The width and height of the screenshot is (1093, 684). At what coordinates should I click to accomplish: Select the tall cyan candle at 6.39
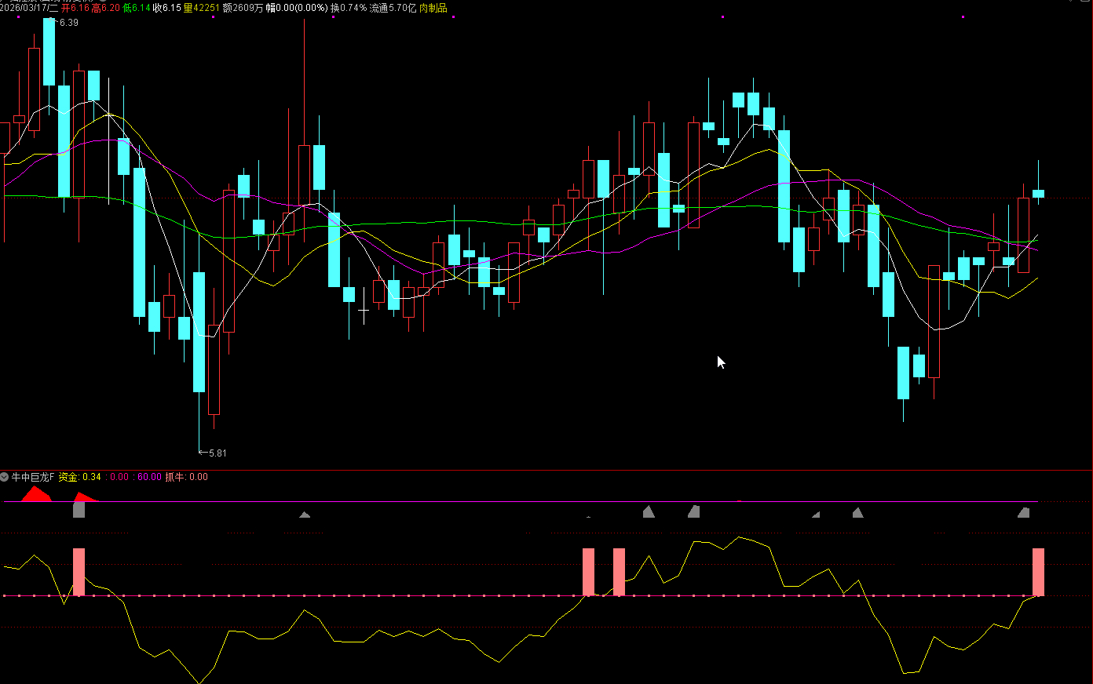coord(49,52)
